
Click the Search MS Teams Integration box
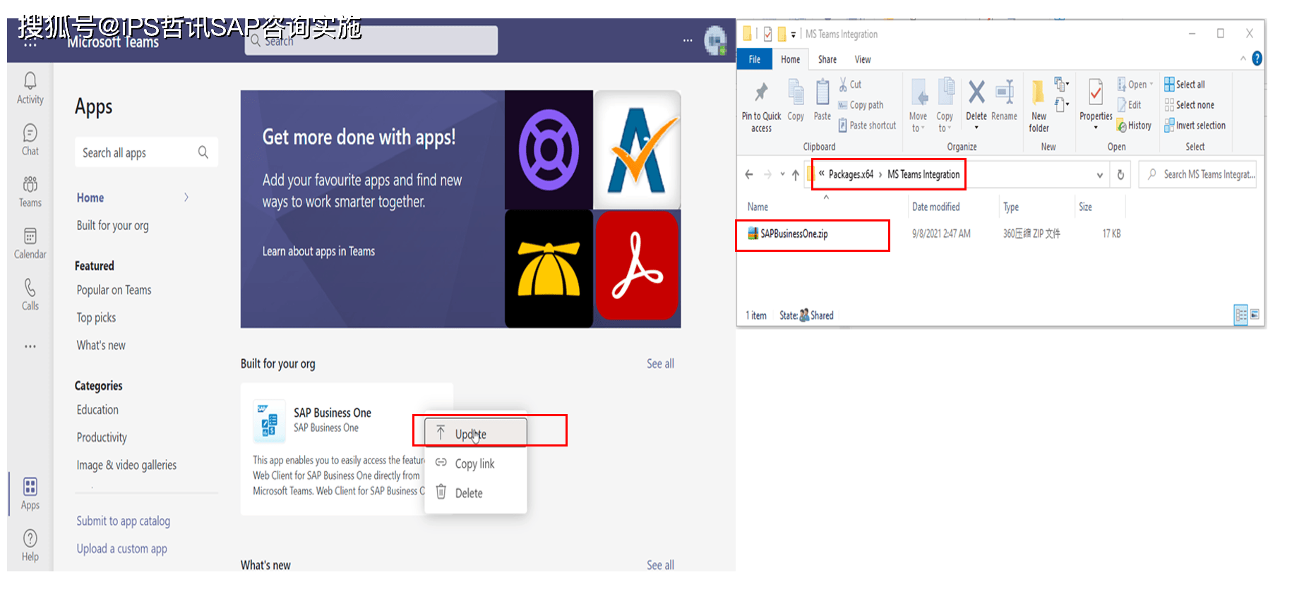click(1198, 174)
